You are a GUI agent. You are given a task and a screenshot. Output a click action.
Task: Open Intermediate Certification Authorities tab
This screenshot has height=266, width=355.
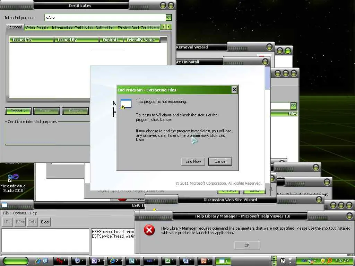pos(83,28)
